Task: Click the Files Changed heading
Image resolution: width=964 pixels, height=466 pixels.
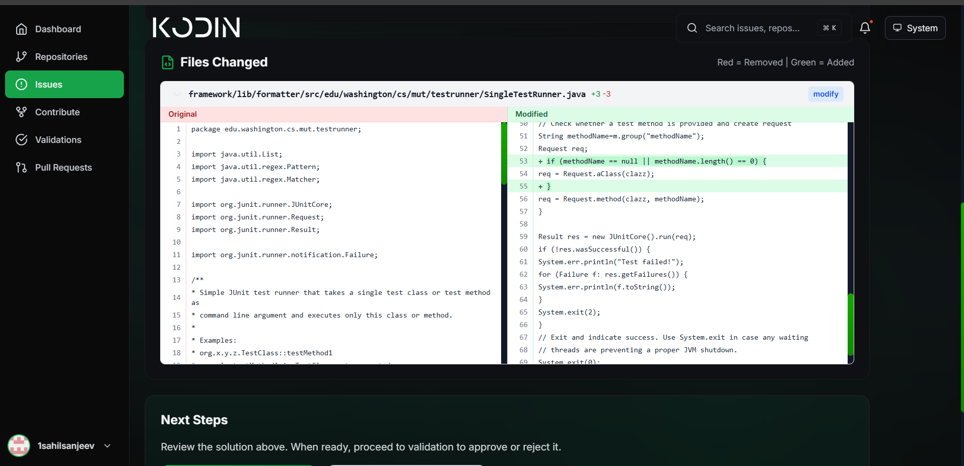Action: pos(224,62)
